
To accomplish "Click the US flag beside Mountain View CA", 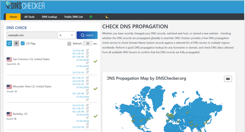I will tap(9, 87).
